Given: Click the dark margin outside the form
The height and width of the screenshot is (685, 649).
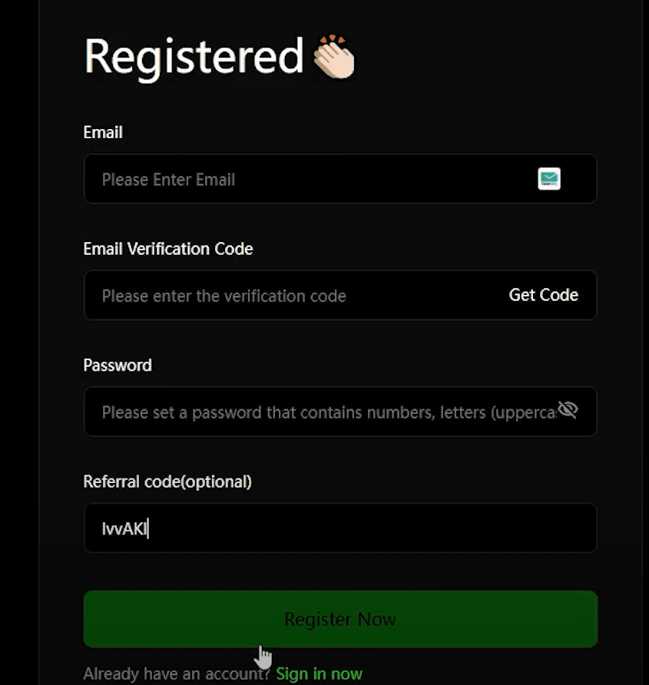Looking at the screenshot, I should coord(19,342).
